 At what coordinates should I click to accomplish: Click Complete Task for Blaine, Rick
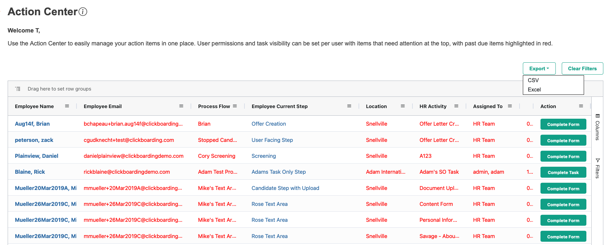[x=563, y=172]
